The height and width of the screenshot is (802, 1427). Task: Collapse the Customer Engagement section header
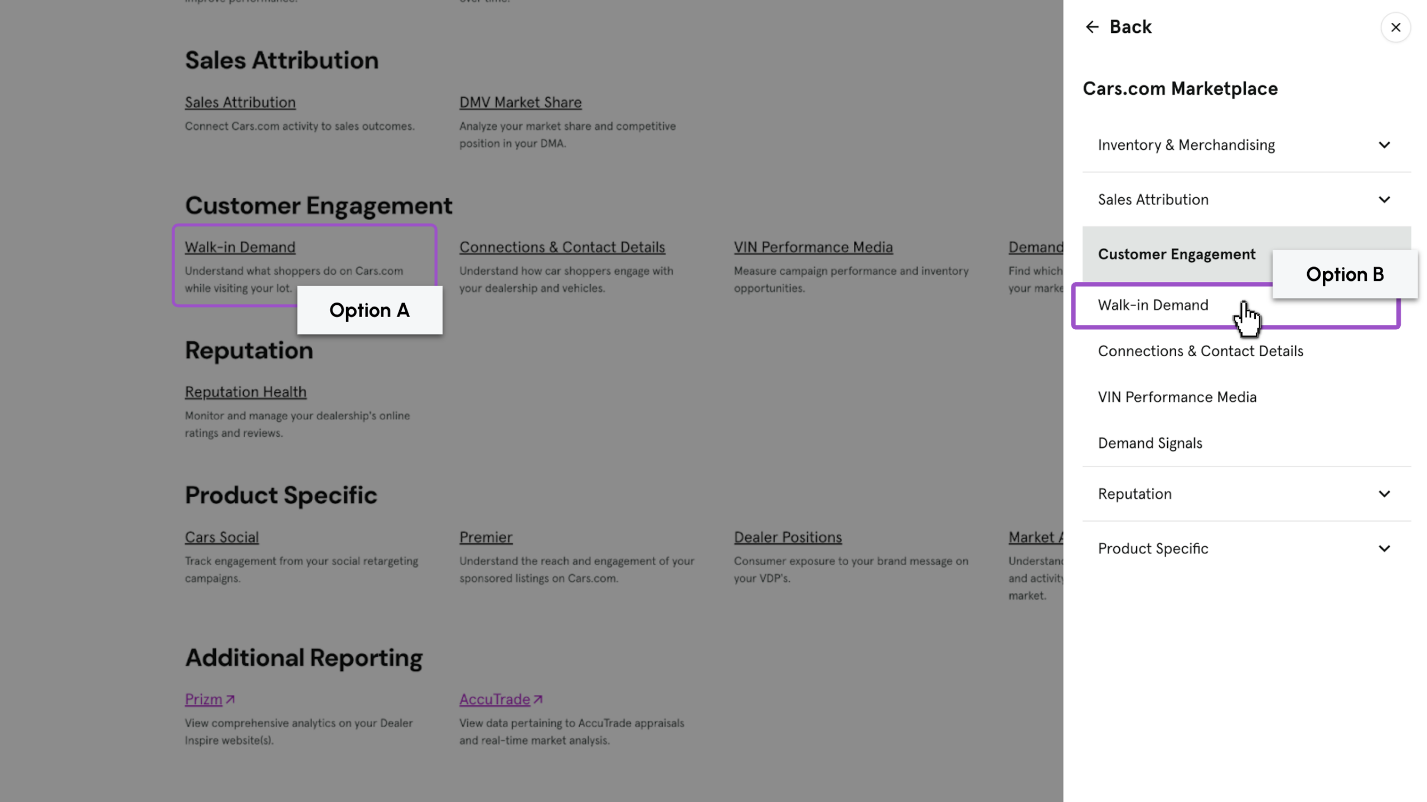coord(1246,254)
